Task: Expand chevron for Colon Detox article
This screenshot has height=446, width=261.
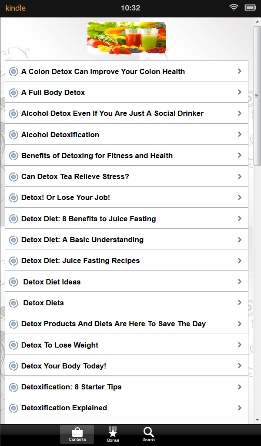Action: click(239, 71)
